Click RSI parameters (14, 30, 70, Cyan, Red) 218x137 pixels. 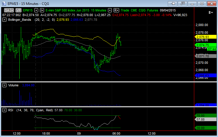point(35,110)
